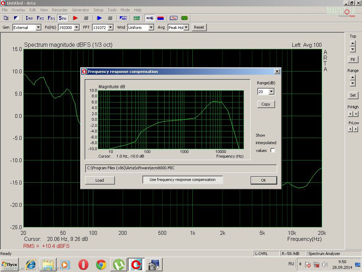Start the generator with blue play icon
Viewport: 362px width, 272px height.
[99, 18]
